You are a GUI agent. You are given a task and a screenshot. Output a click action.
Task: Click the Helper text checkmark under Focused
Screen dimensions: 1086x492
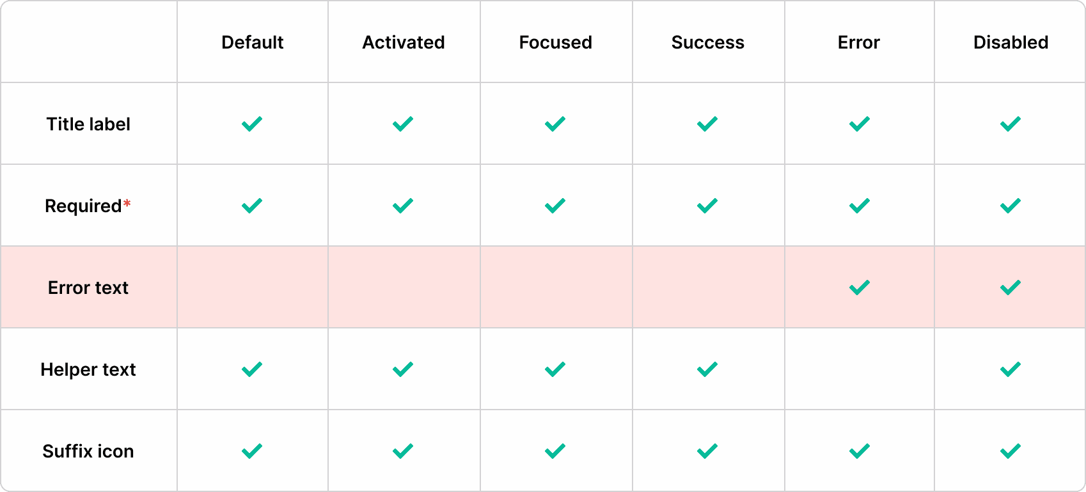coord(555,369)
